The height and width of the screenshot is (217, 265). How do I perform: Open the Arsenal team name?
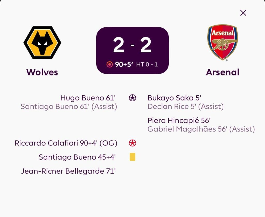point(223,72)
